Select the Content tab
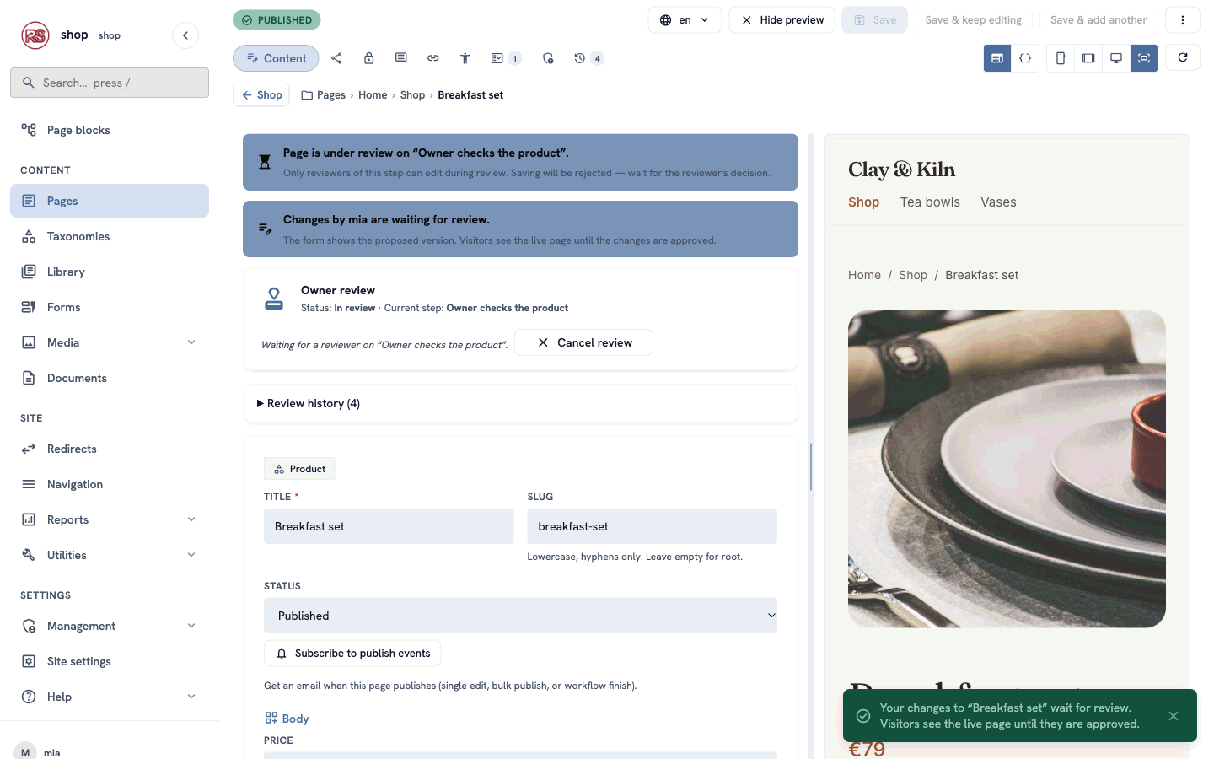Screen dimensions: 1214x759 [x=276, y=58]
